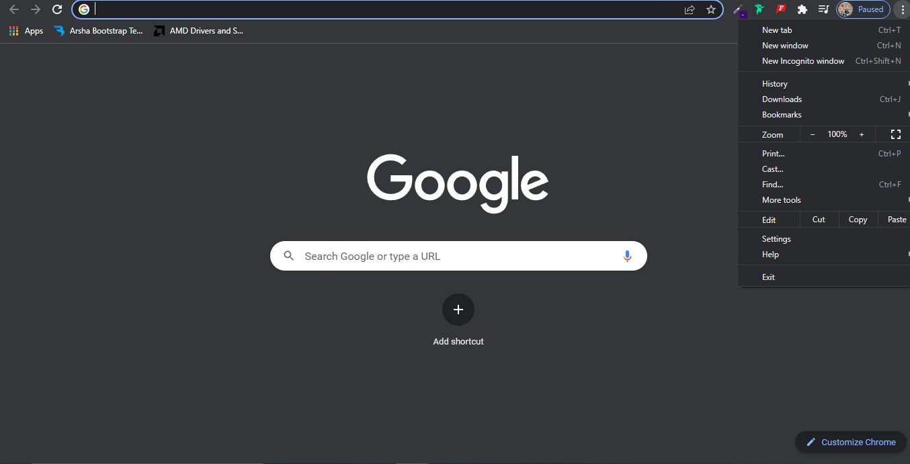Expand the More tools submenu
This screenshot has width=910, height=464.
[824, 200]
